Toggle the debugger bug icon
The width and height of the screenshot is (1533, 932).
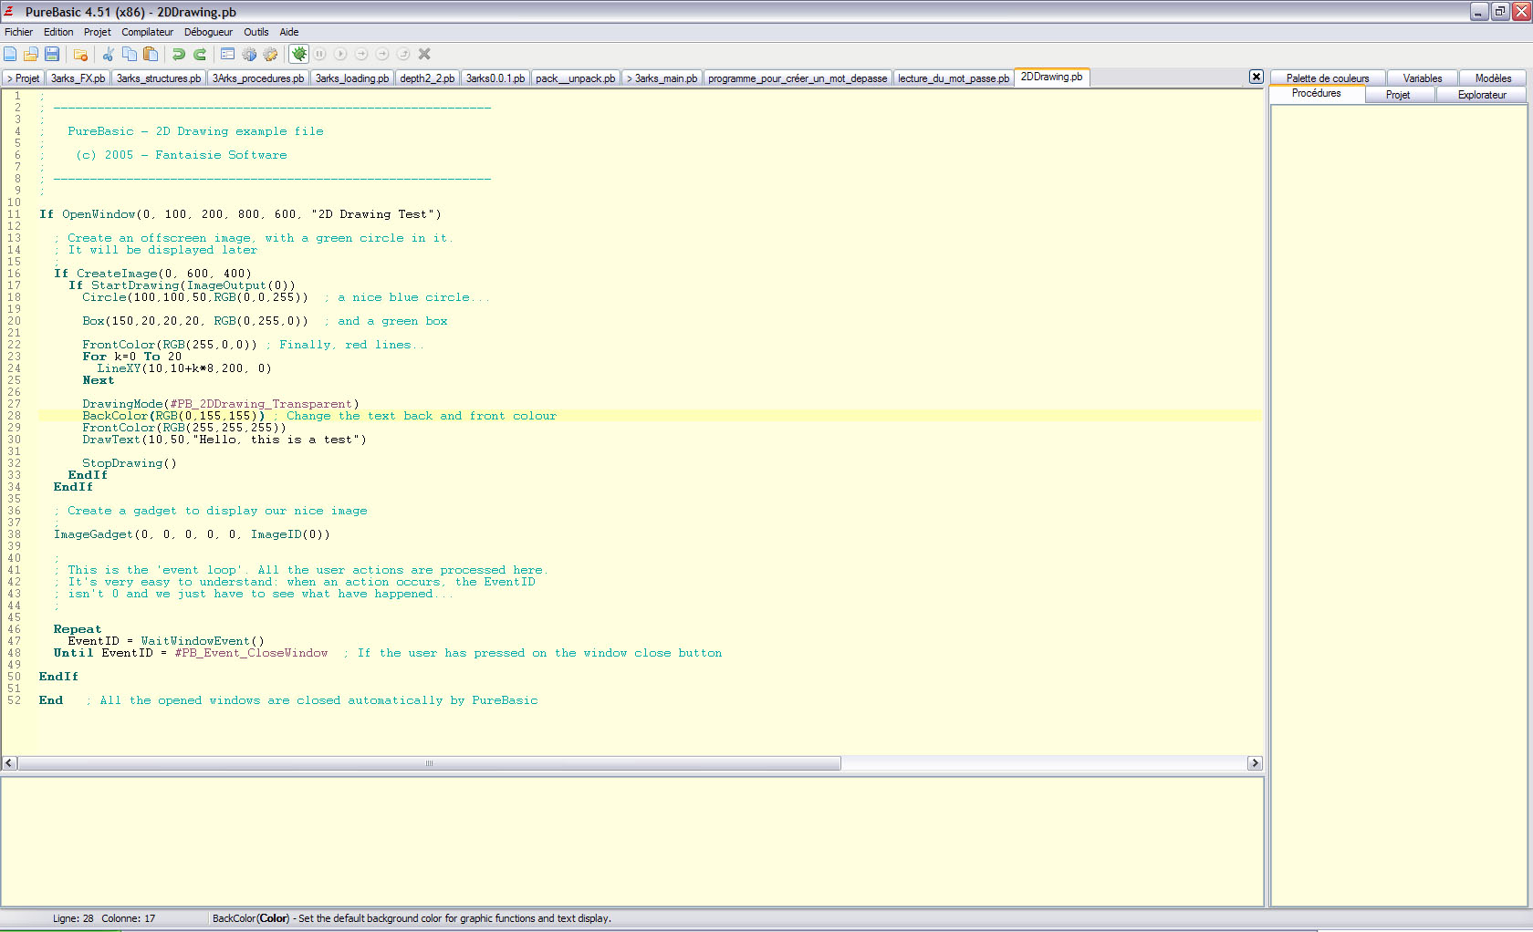click(x=299, y=55)
